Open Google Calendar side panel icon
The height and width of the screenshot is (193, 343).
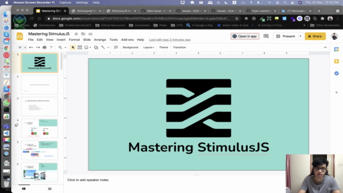[337, 49]
